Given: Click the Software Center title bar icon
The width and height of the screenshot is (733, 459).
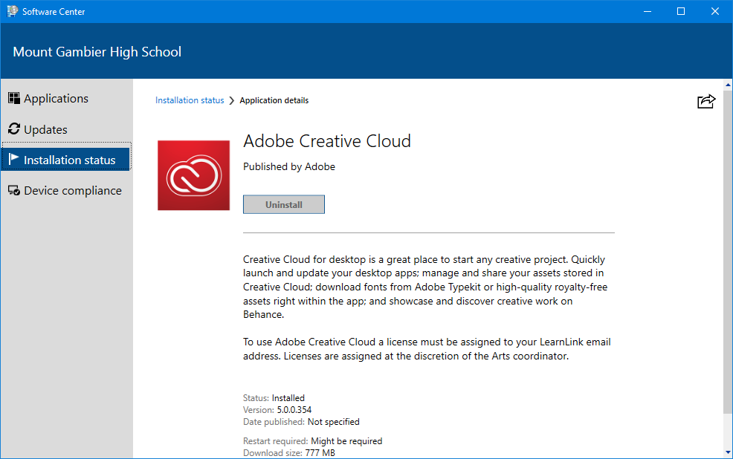Looking at the screenshot, I should (12, 11).
